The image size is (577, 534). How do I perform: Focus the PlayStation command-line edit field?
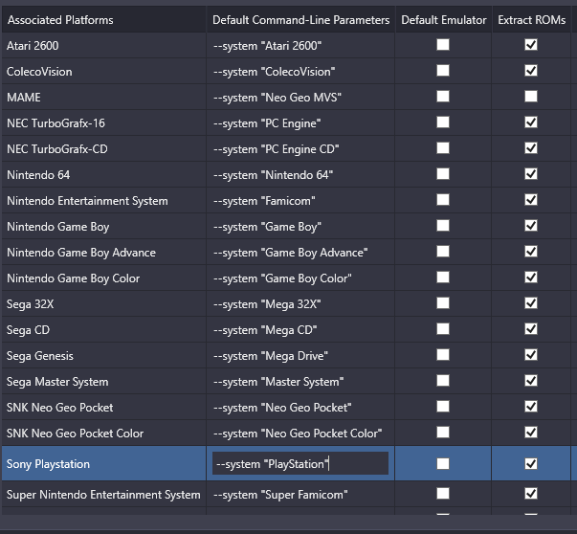300,463
